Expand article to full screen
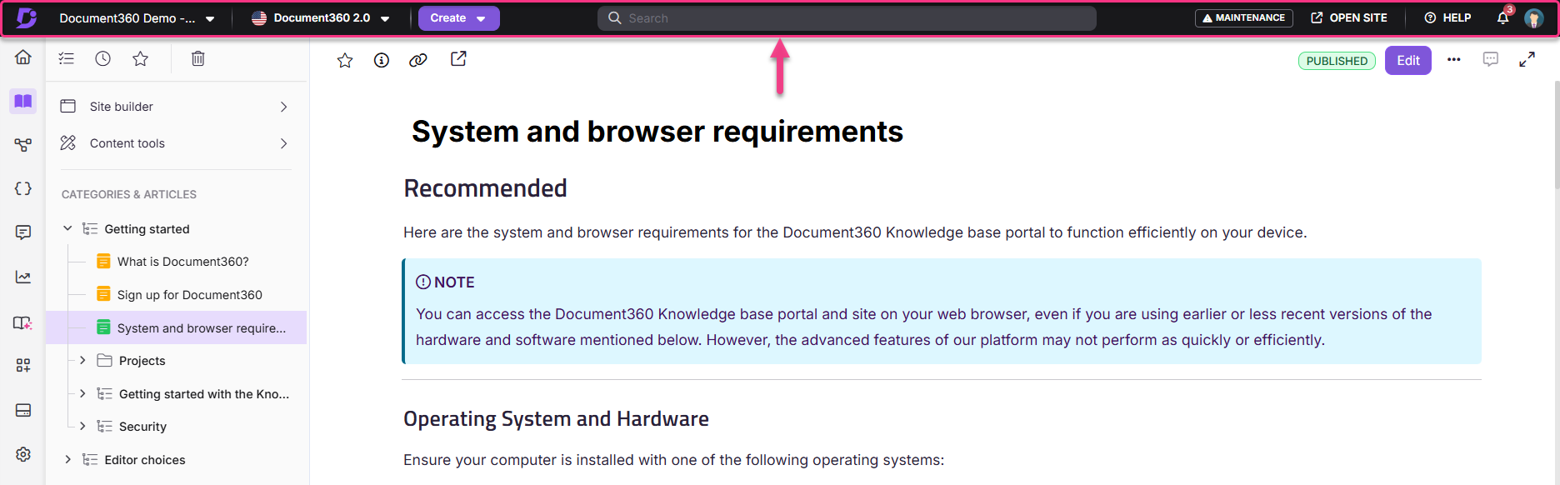The width and height of the screenshot is (1560, 485). point(1527,59)
